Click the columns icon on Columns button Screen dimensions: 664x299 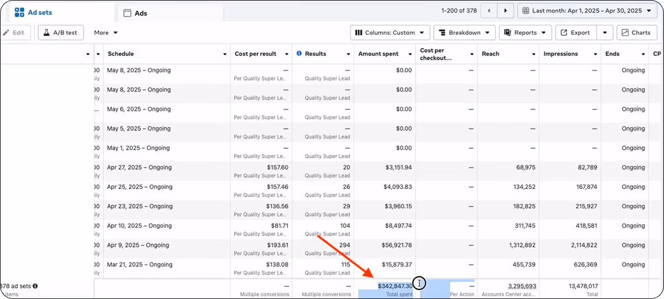point(359,33)
